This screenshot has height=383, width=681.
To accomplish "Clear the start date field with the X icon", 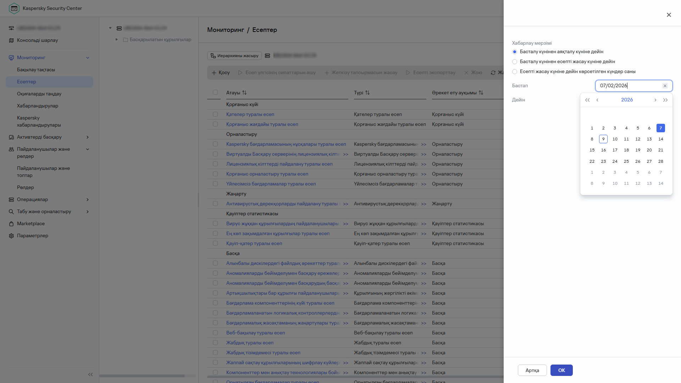I will coord(665,86).
